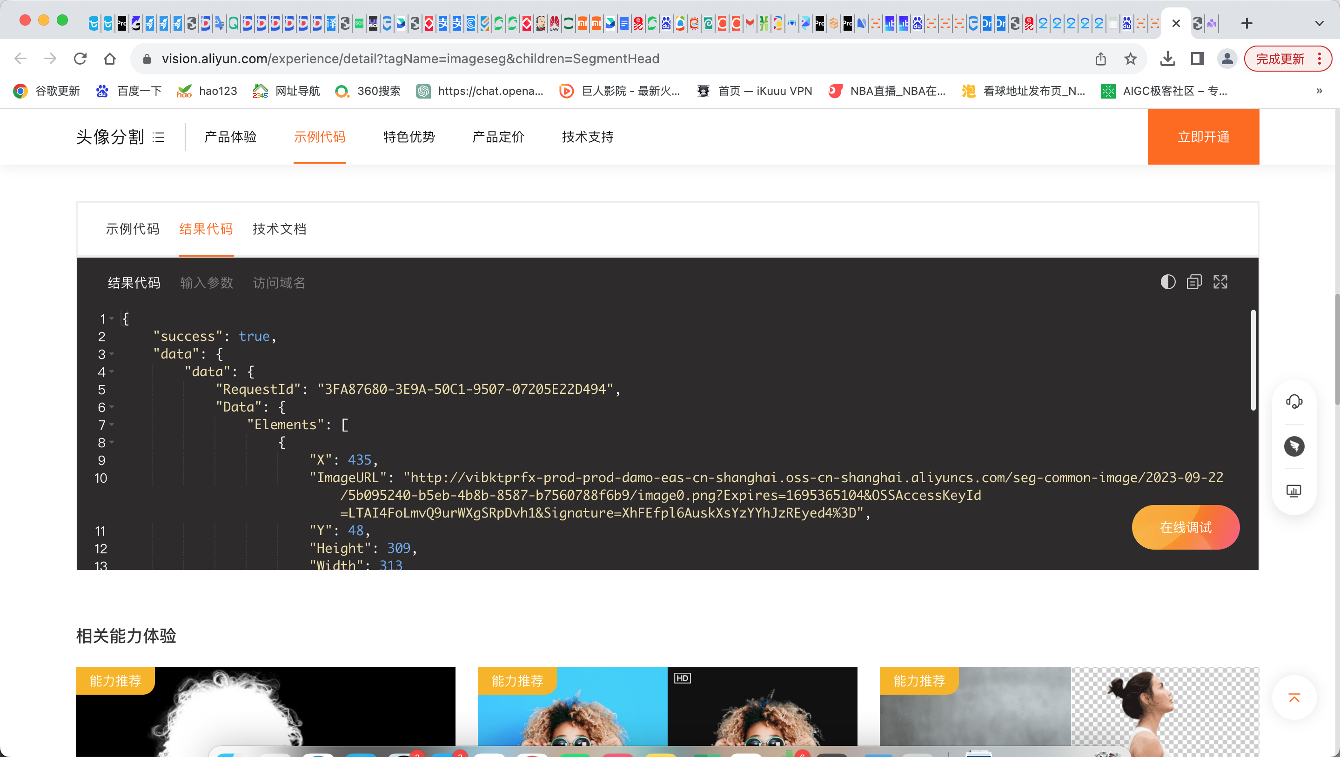Click the 在线调试 button
Viewport: 1340px width, 757px height.
1185,527
